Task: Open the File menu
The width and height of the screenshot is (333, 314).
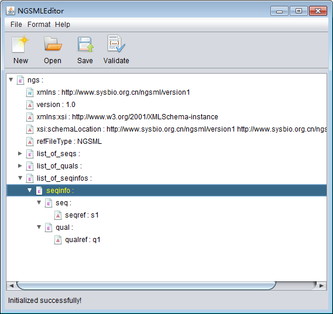Action: pyautogui.click(x=16, y=25)
